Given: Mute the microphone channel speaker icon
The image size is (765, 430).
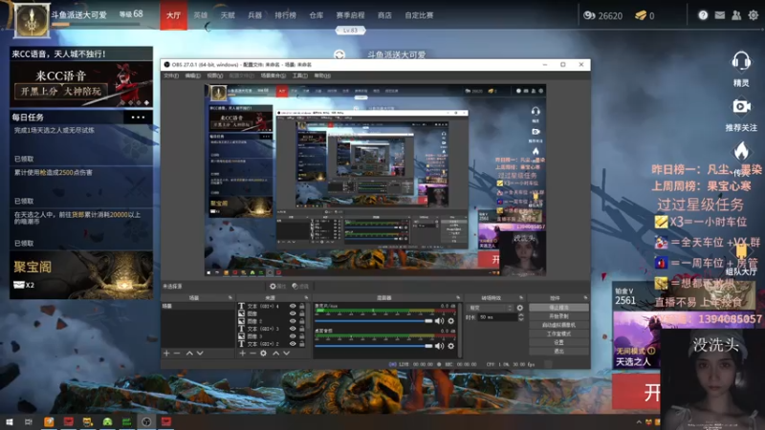Looking at the screenshot, I should (439, 321).
